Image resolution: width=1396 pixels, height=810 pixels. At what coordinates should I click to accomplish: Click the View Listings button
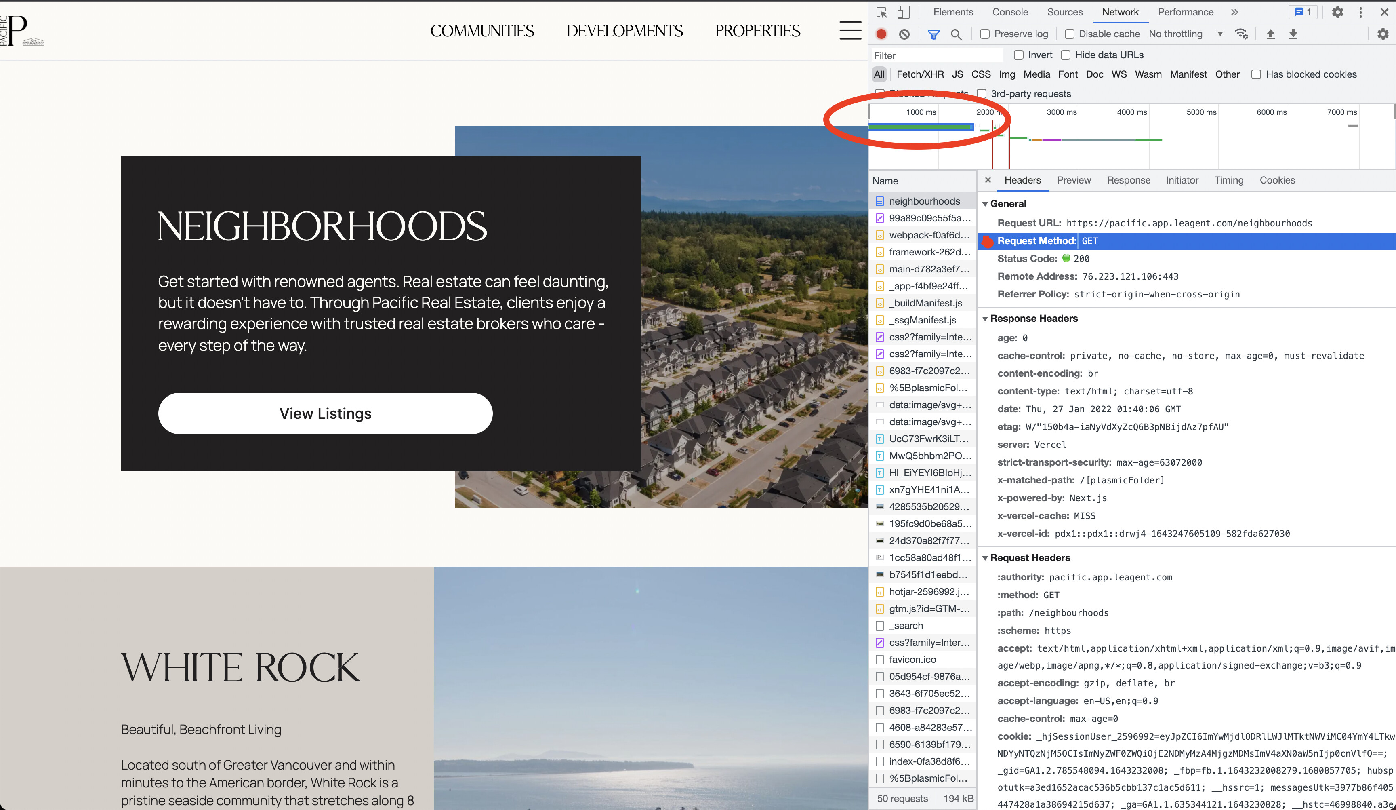[x=325, y=413]
